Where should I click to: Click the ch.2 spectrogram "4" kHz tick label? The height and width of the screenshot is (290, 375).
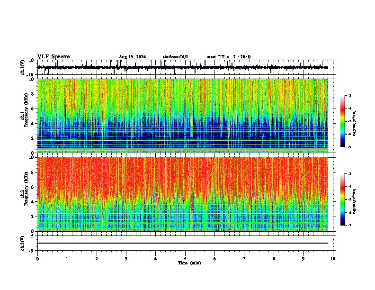(x=33, y=202)
